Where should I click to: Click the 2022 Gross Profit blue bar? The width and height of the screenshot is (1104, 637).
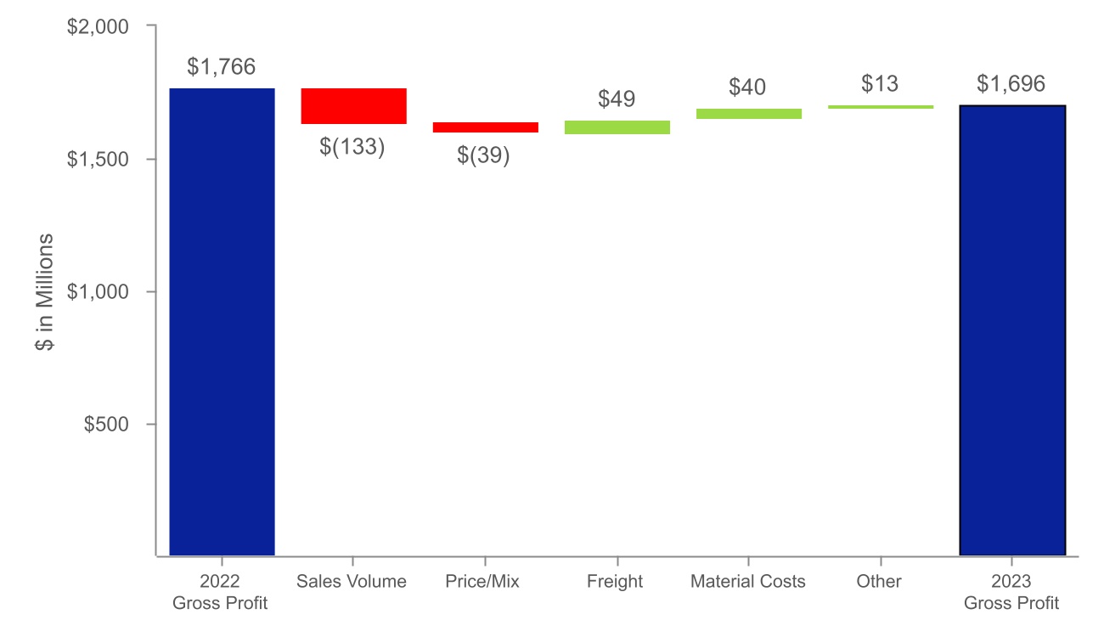(222, 323)
